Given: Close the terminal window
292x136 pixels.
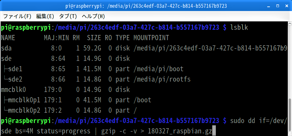Looking at the screenshot, I should pyautogui.click(x=287, y=6).
